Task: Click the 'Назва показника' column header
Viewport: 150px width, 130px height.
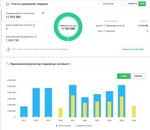Action: 110,21
